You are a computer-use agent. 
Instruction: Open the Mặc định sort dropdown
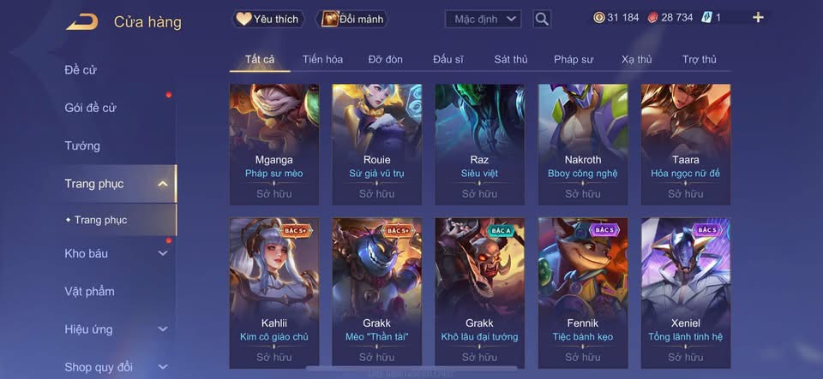click(483, 20)
